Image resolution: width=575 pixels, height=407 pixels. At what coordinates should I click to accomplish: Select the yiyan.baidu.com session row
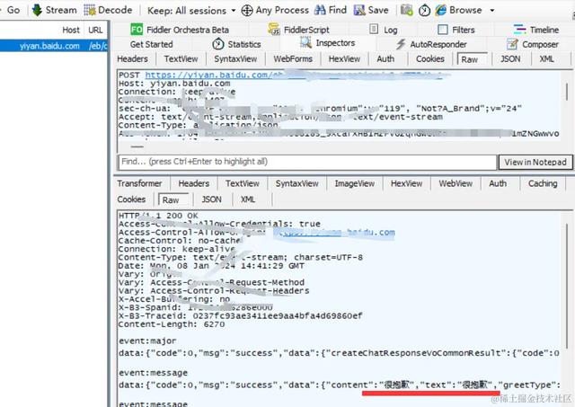click(54, 46)
